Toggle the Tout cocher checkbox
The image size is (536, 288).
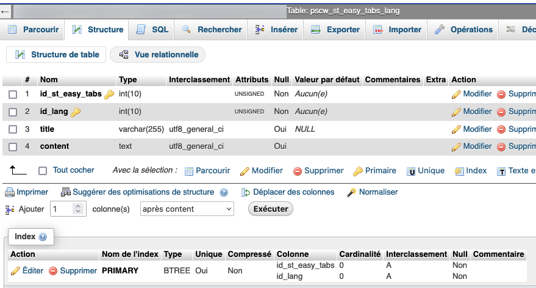pyautogui.click(x=43, y=171)
